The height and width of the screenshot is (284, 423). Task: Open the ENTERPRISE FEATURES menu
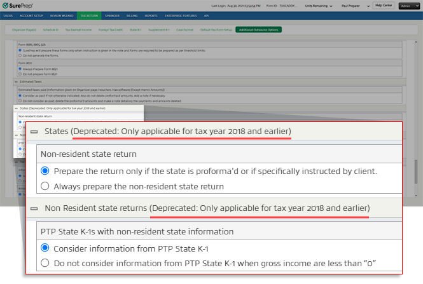coord(181,16)
